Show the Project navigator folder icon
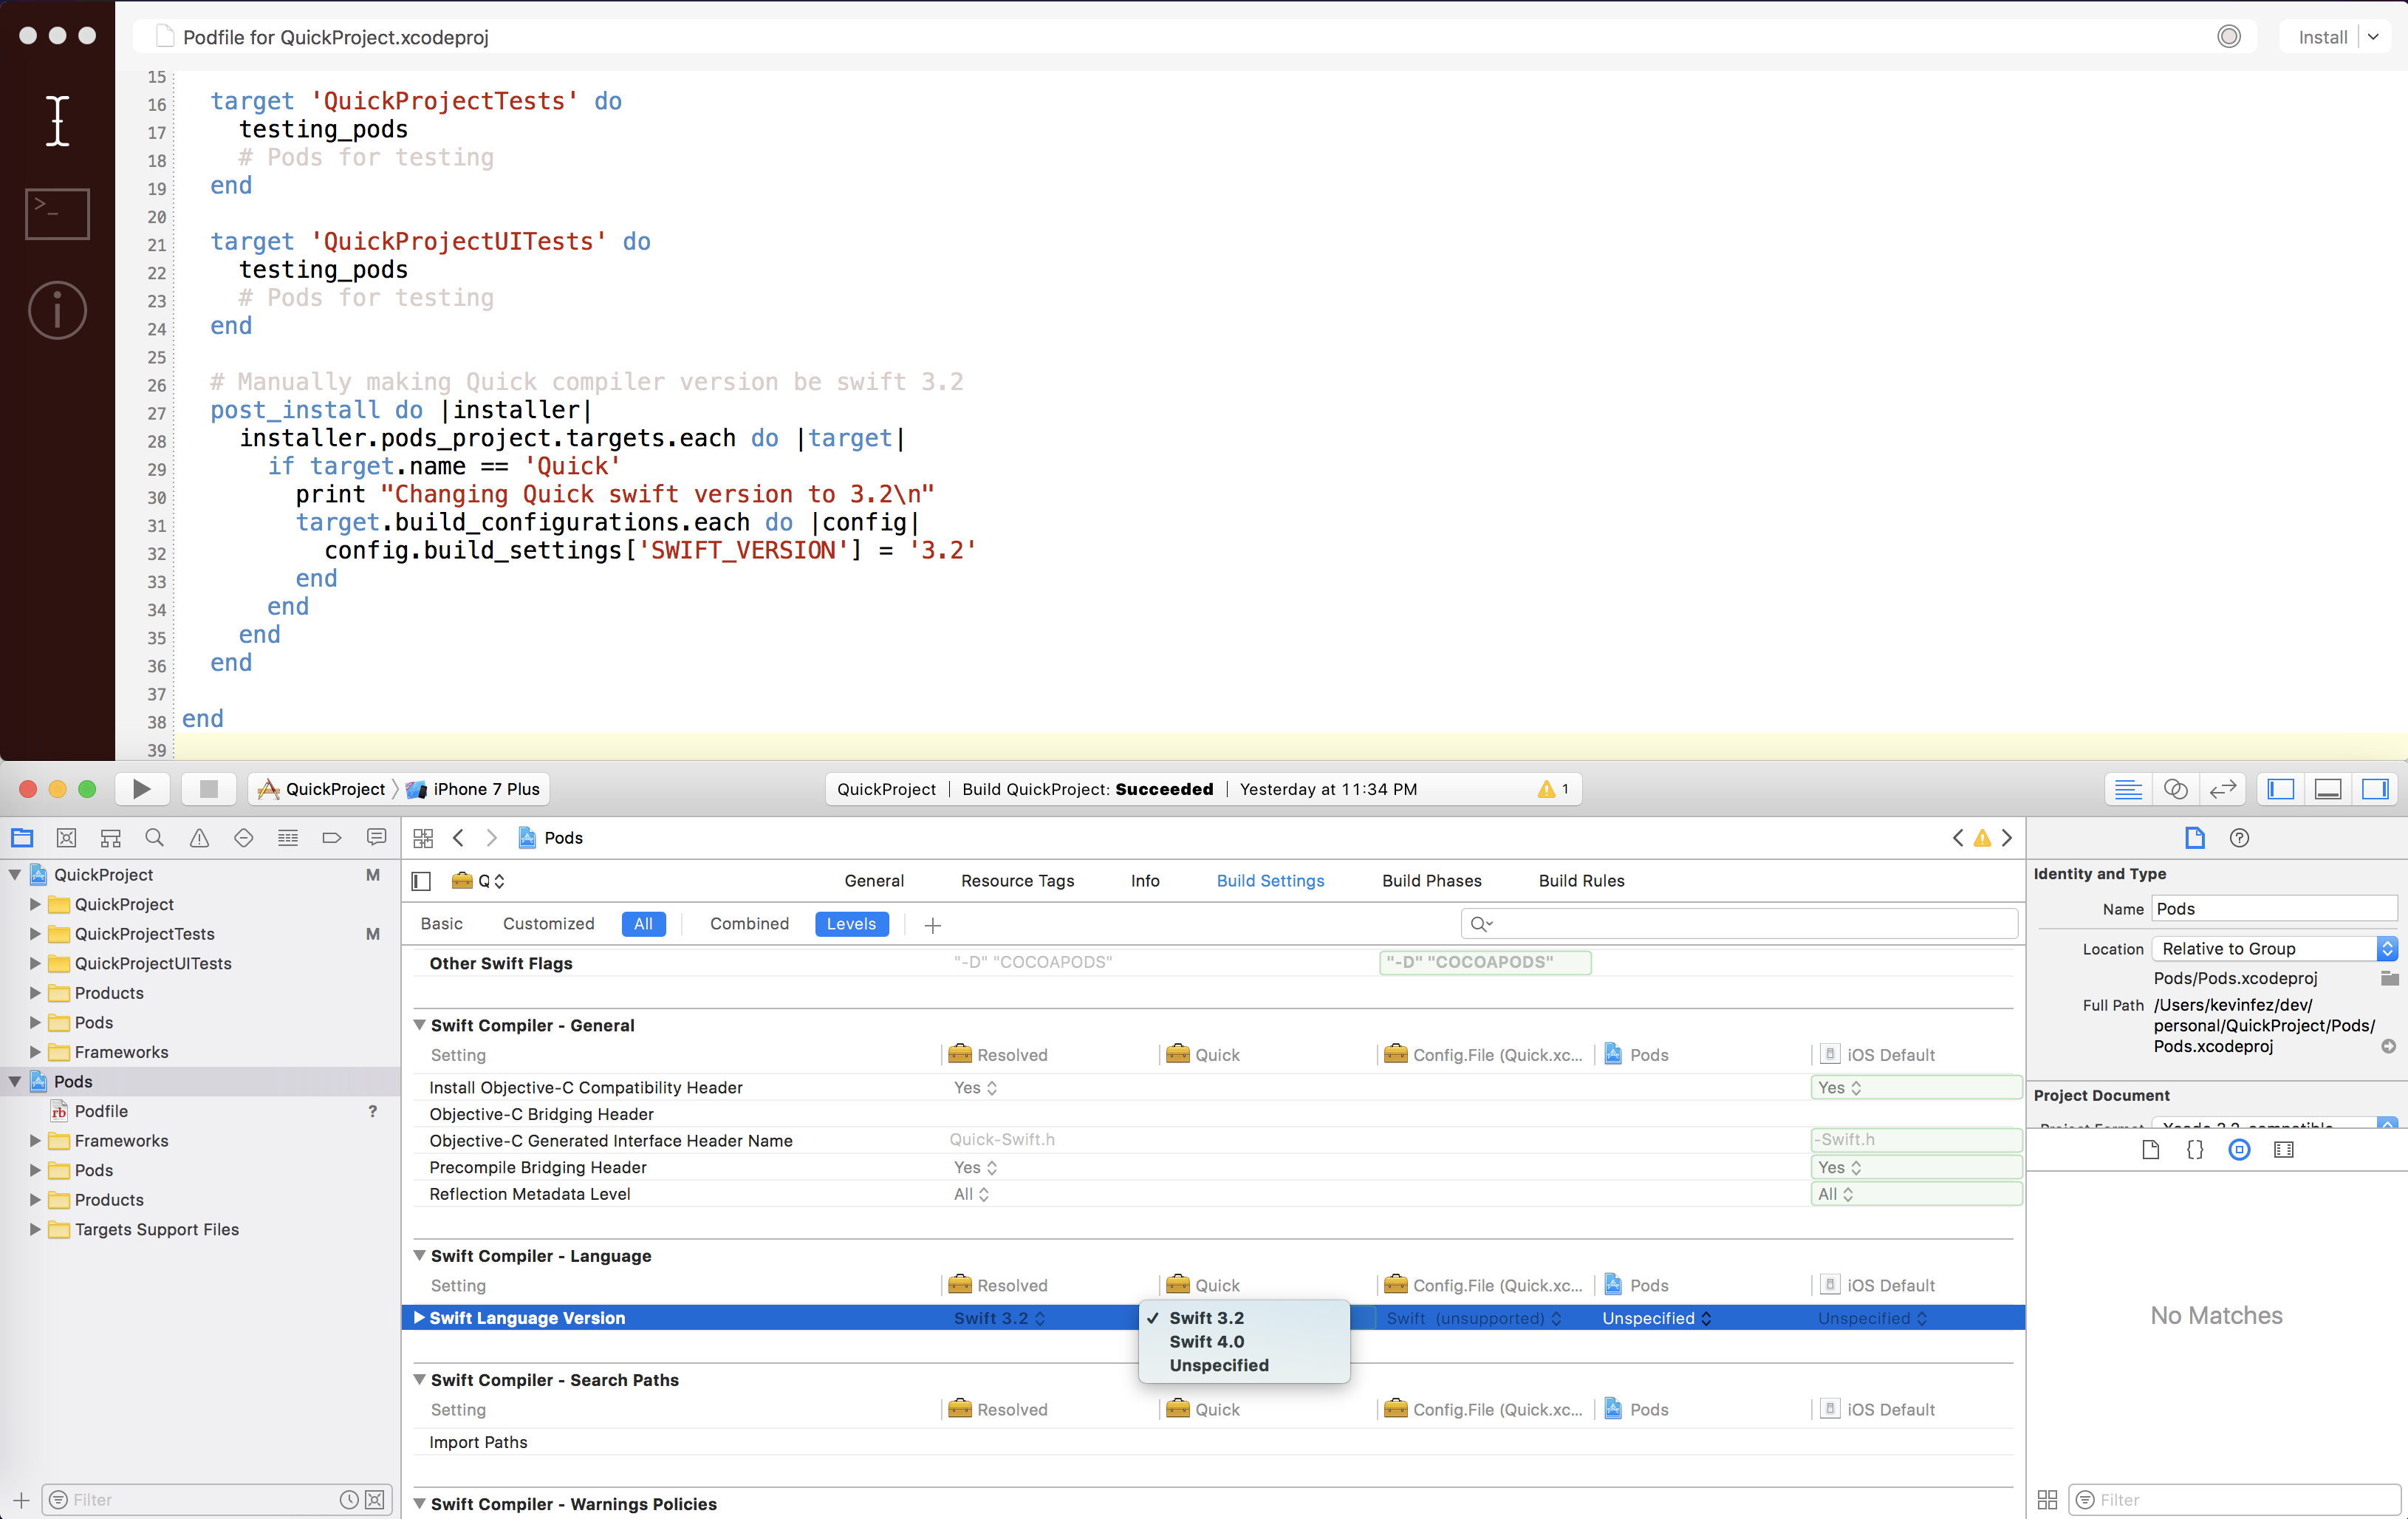The image size is (2408, 1519). [22, 838]
